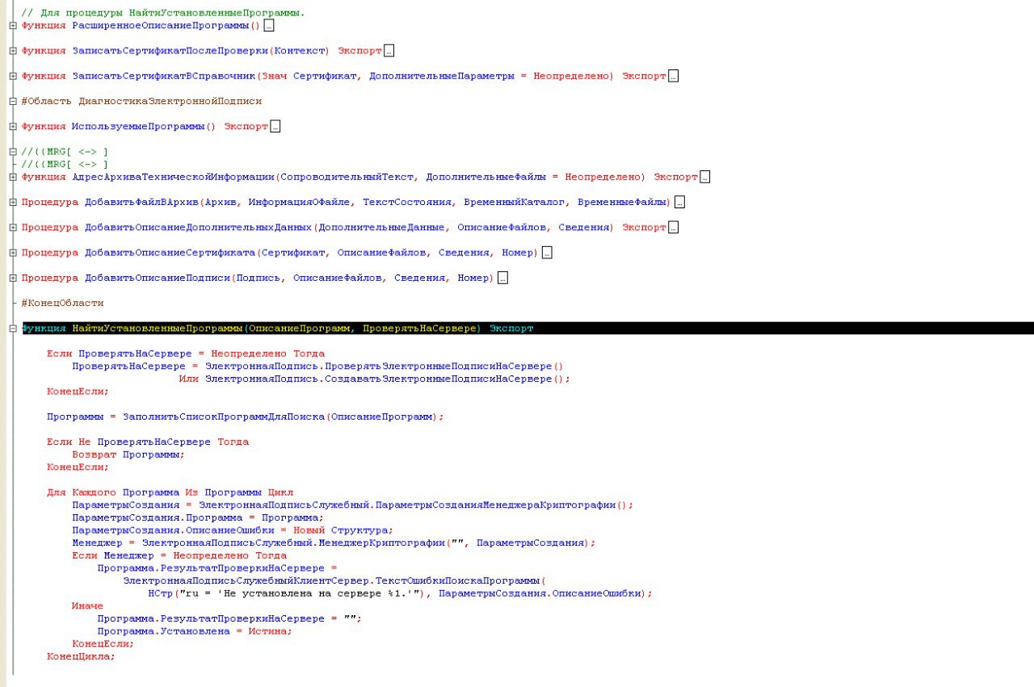The height and width of the screenshot is (687, 1034).
Task: Click line 'Программа.РезультатПроверкиНаСервере = "";'
Action: point(229,618)
